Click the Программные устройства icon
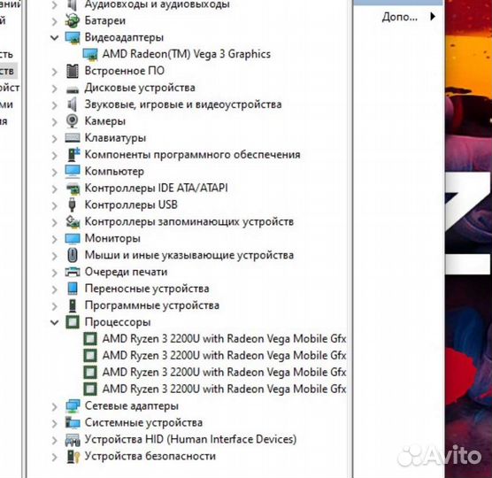Screen dimensions: 492x478 (x=73, y=305)
